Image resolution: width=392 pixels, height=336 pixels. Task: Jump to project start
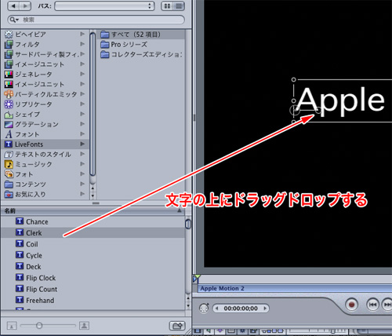click(372, 305)
